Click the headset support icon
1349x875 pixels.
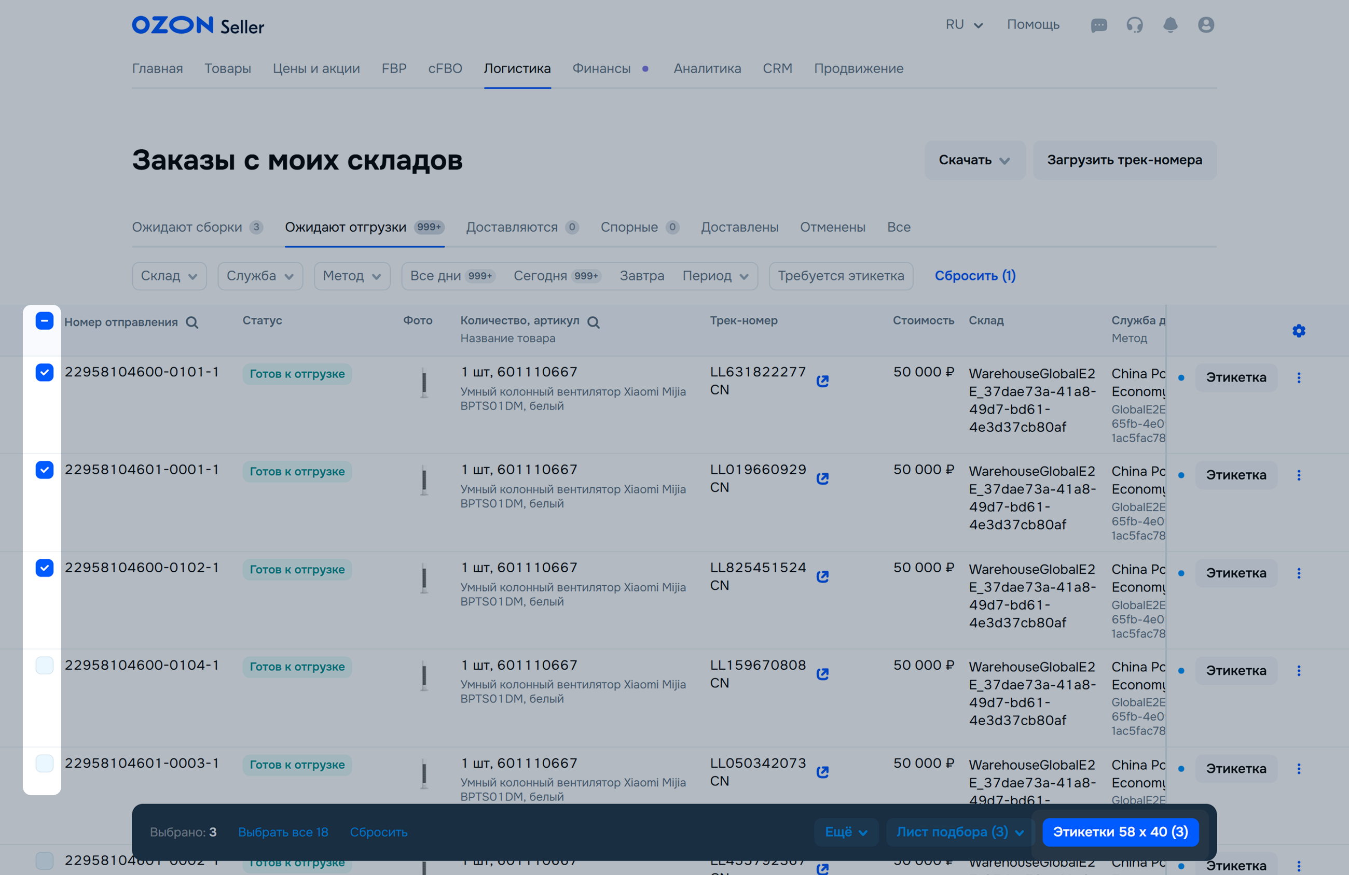pos(1134,25)
